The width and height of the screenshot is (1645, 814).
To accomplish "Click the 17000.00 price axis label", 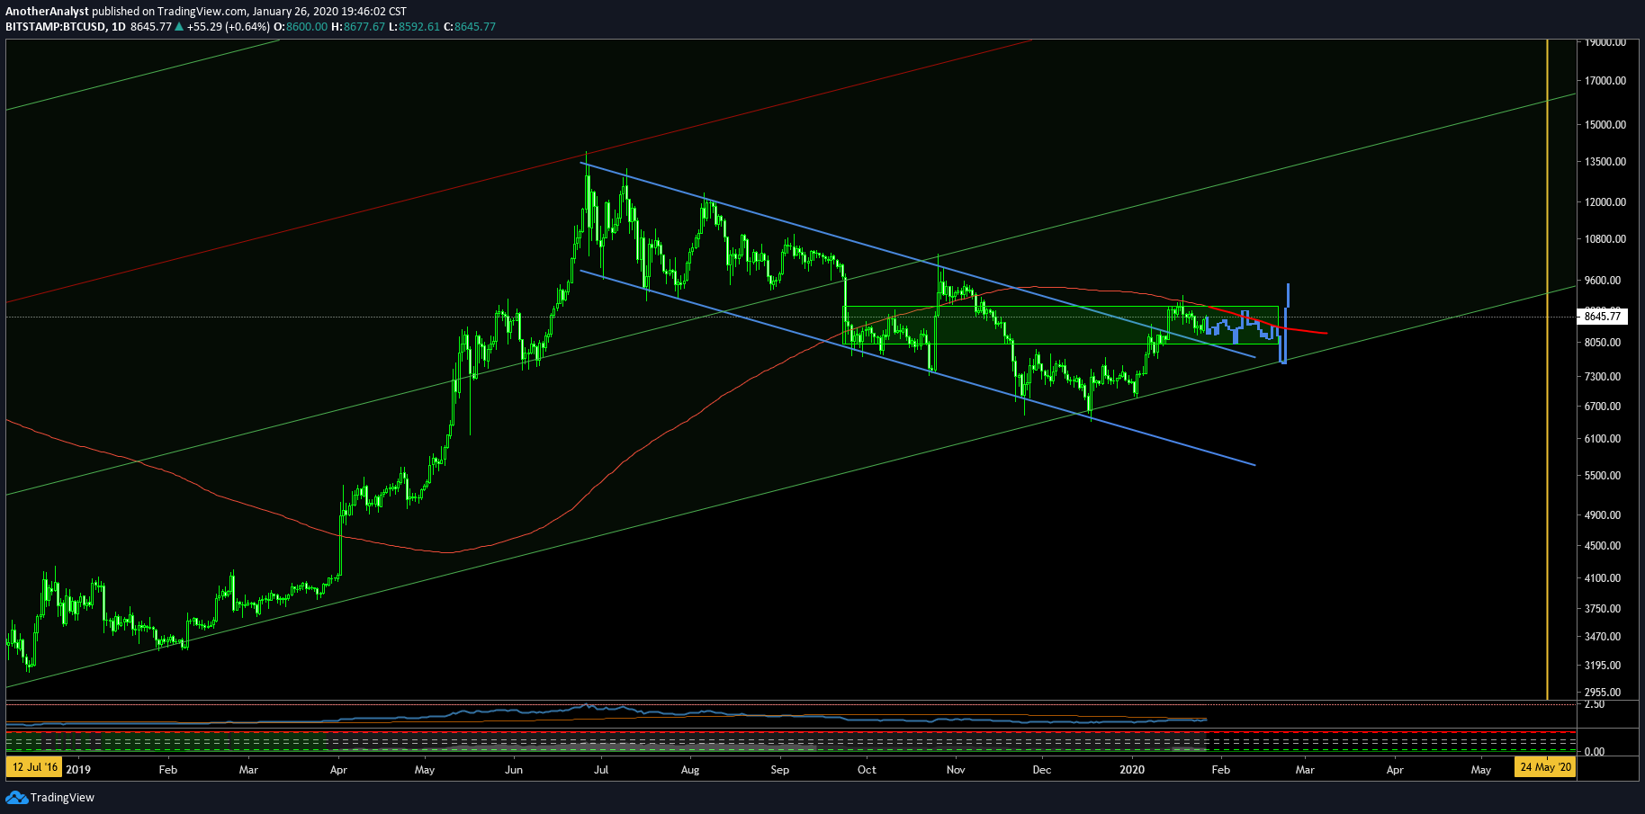I will click(x=1605, y=81).
